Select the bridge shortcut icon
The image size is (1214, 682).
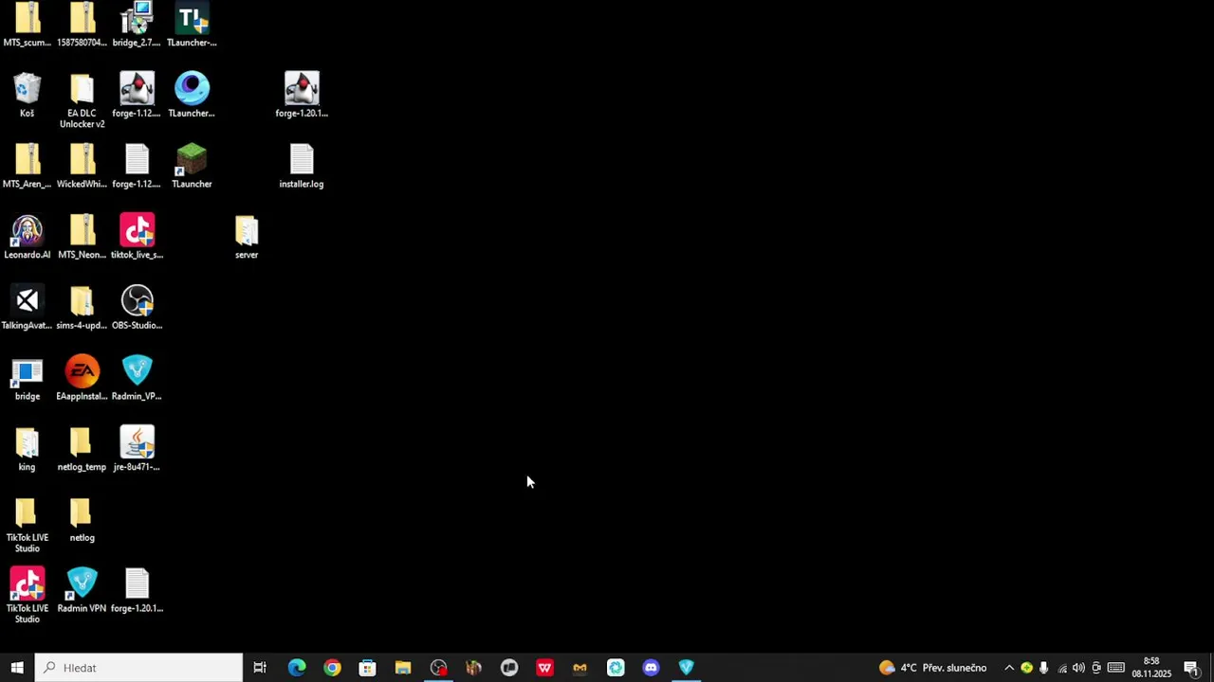28,372
